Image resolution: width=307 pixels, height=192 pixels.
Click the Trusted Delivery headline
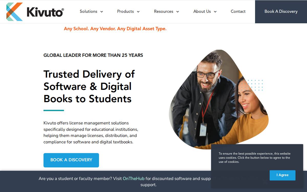point(89,87)
